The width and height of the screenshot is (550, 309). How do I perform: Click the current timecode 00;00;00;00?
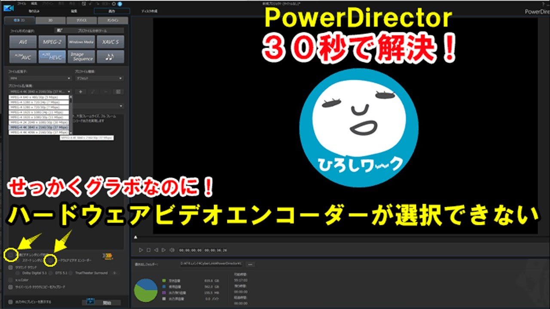(x=189, y=250)
